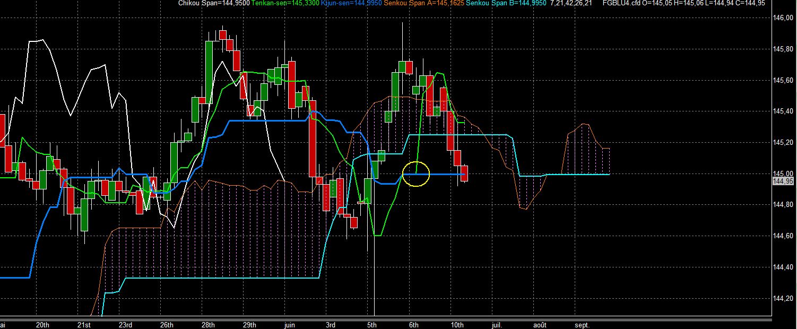Click the 145,00 price axis level
This screenshot has height=329, width=797.
[783, 174]
